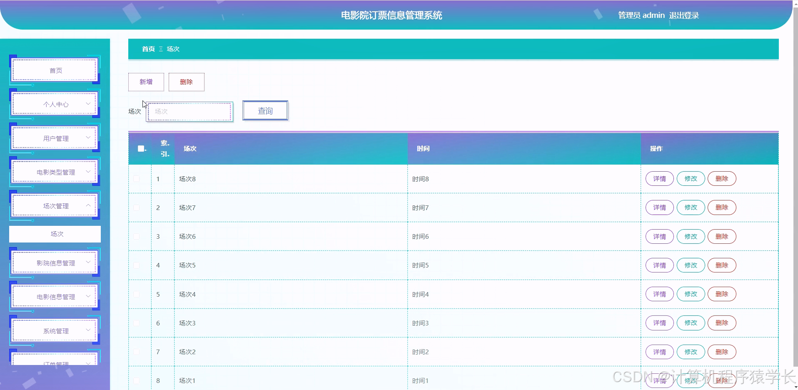The image size is (798, 390).
Task: Click the 场次3 cell text
Action: [187, 323]
